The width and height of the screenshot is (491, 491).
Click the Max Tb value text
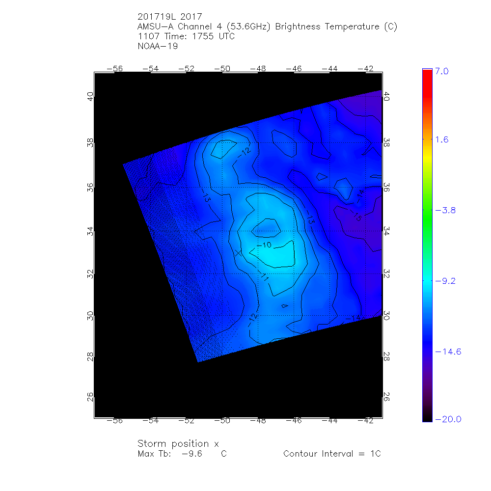(182, 454)
